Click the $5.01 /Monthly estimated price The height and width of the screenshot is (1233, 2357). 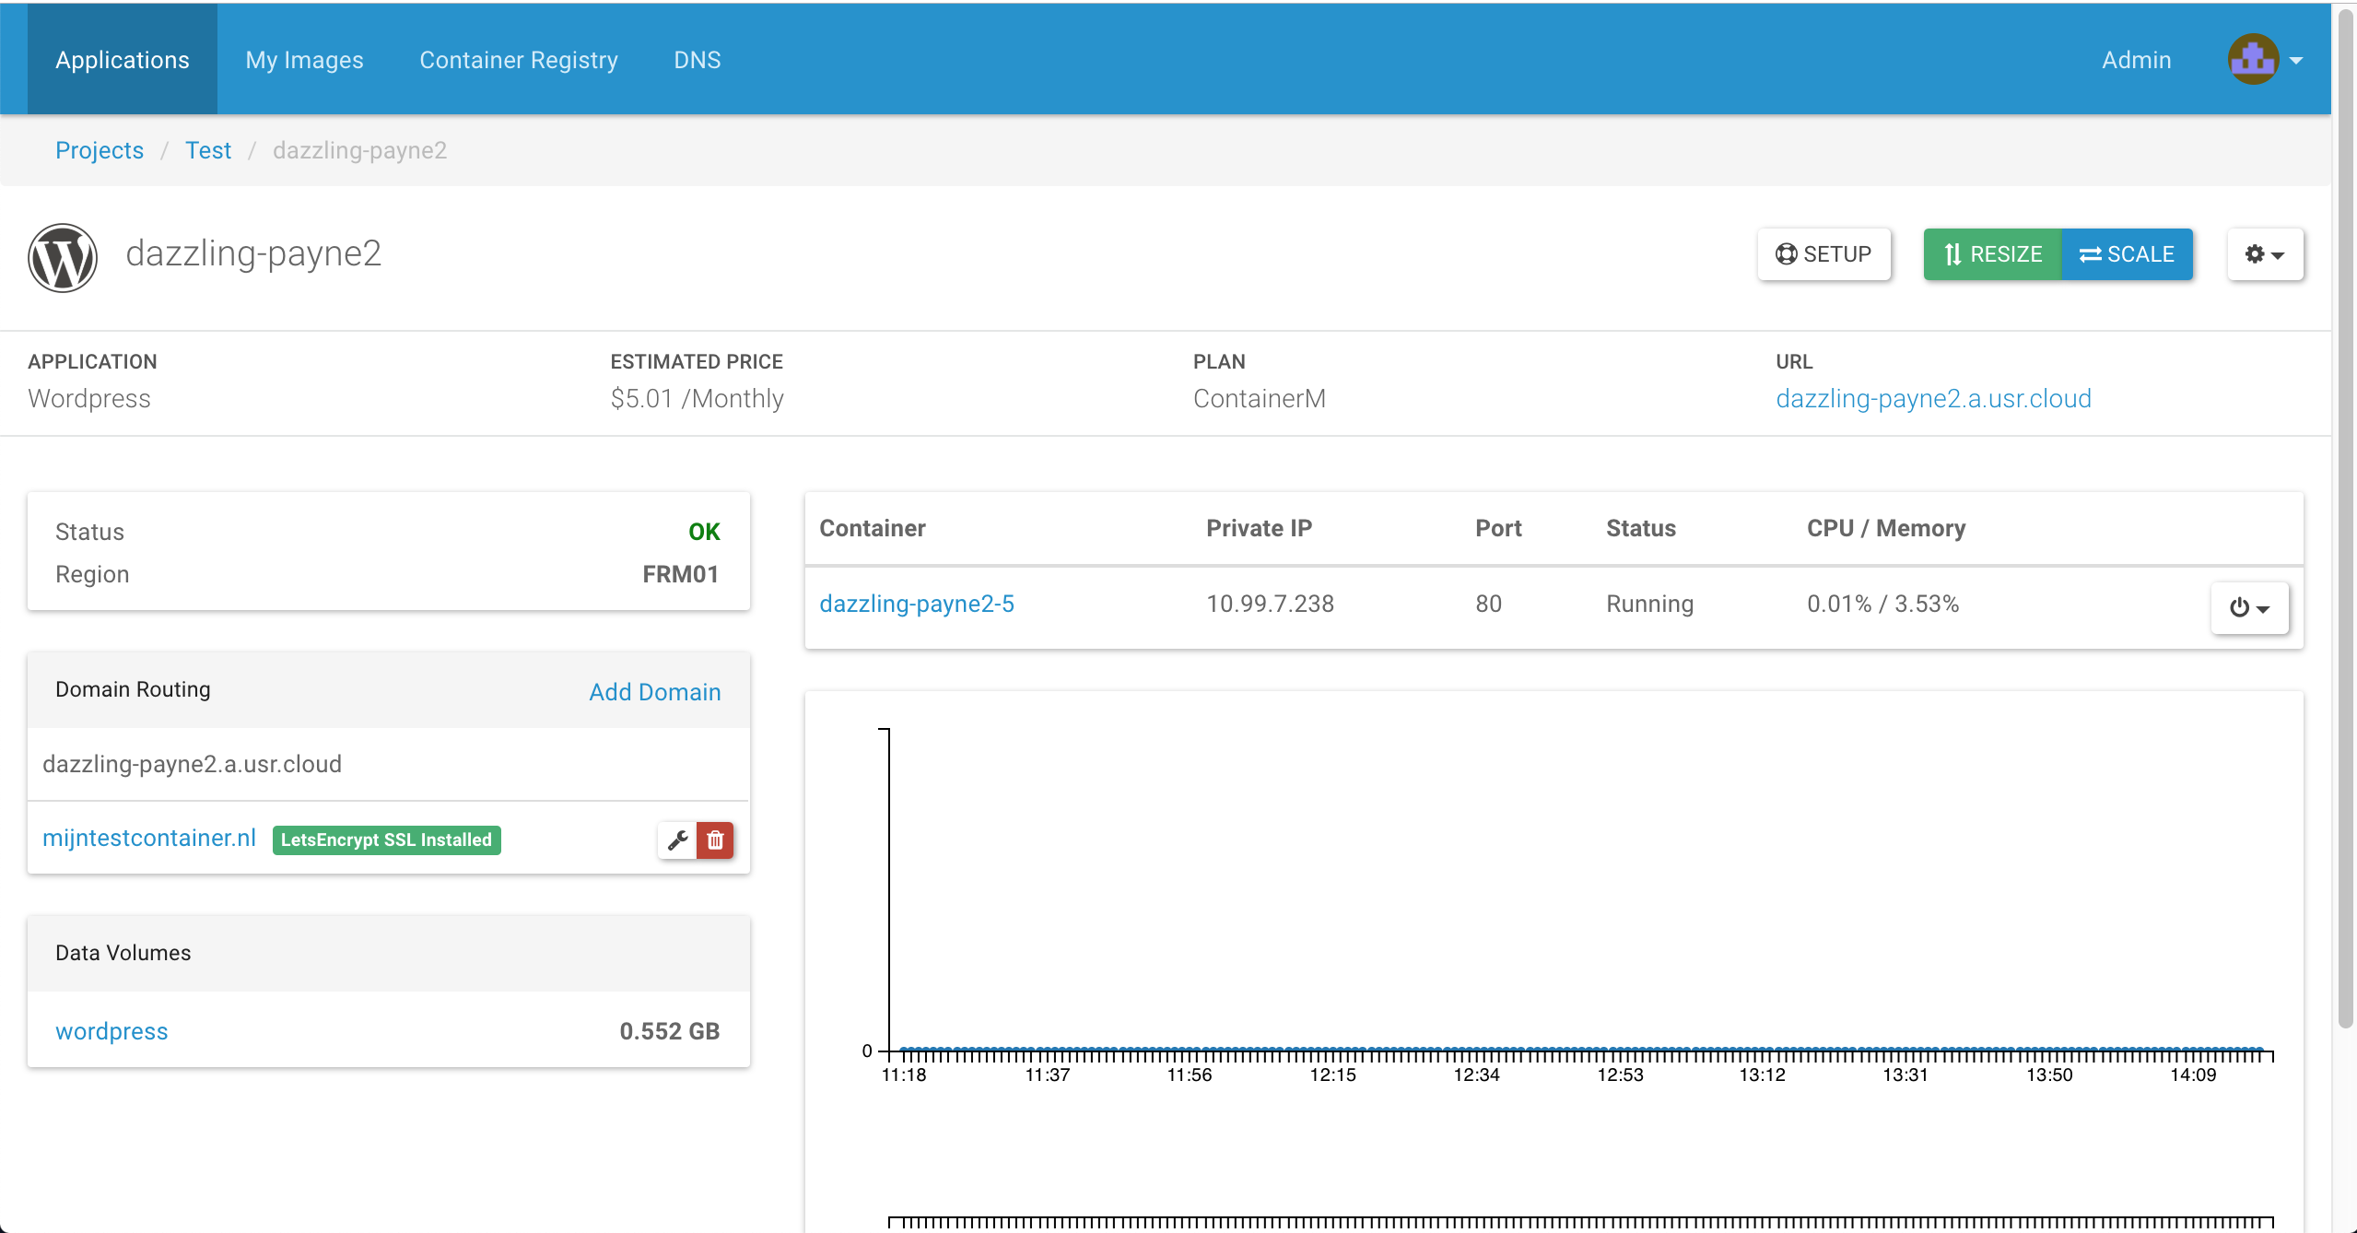coord(697,398)
